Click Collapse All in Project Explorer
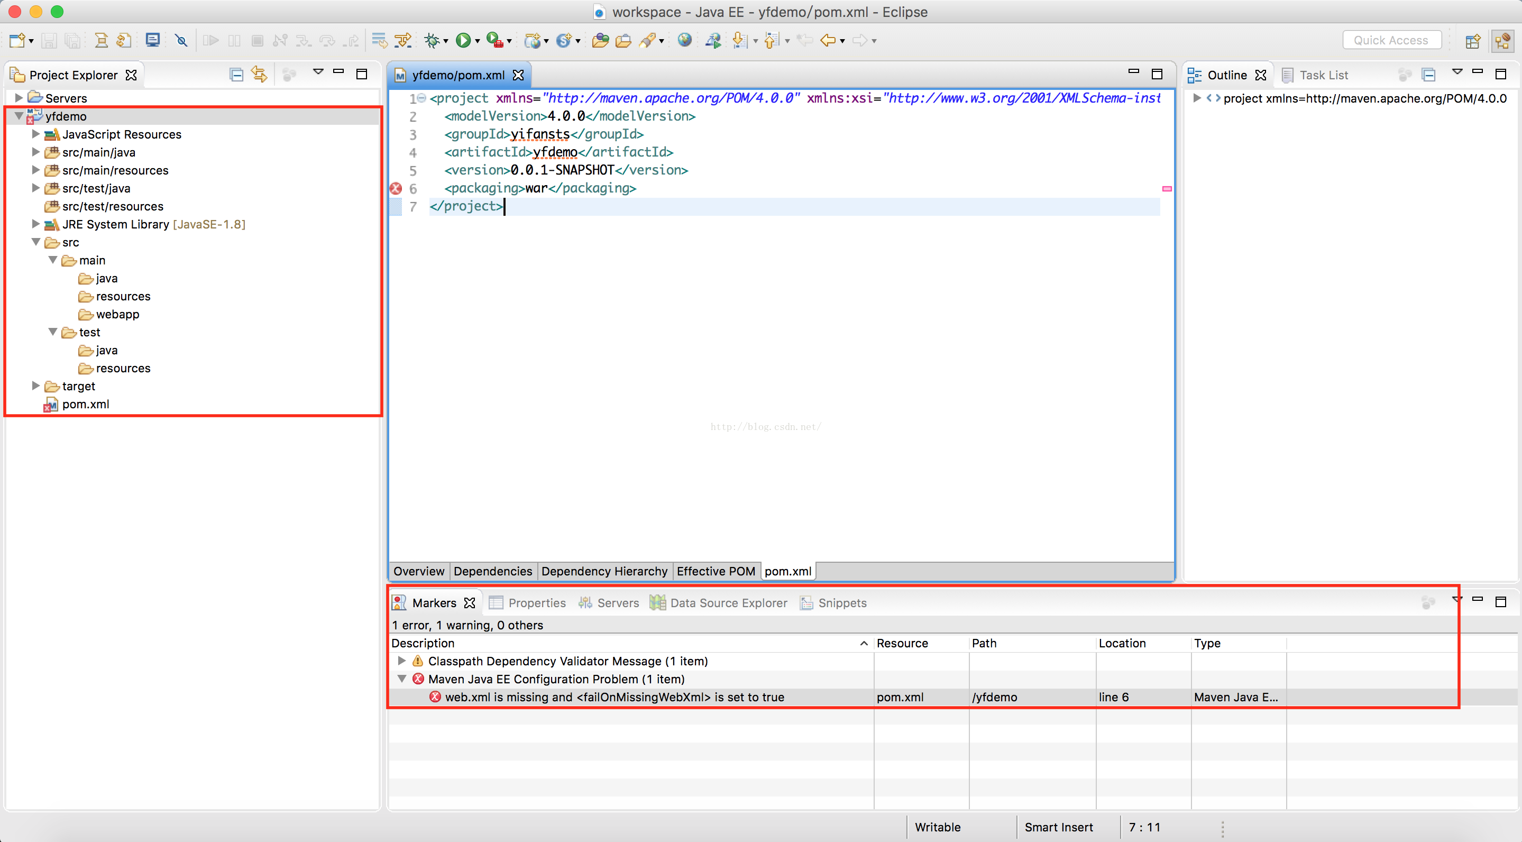This screenshot has width=1522, height=842. [x=236, y=75]
